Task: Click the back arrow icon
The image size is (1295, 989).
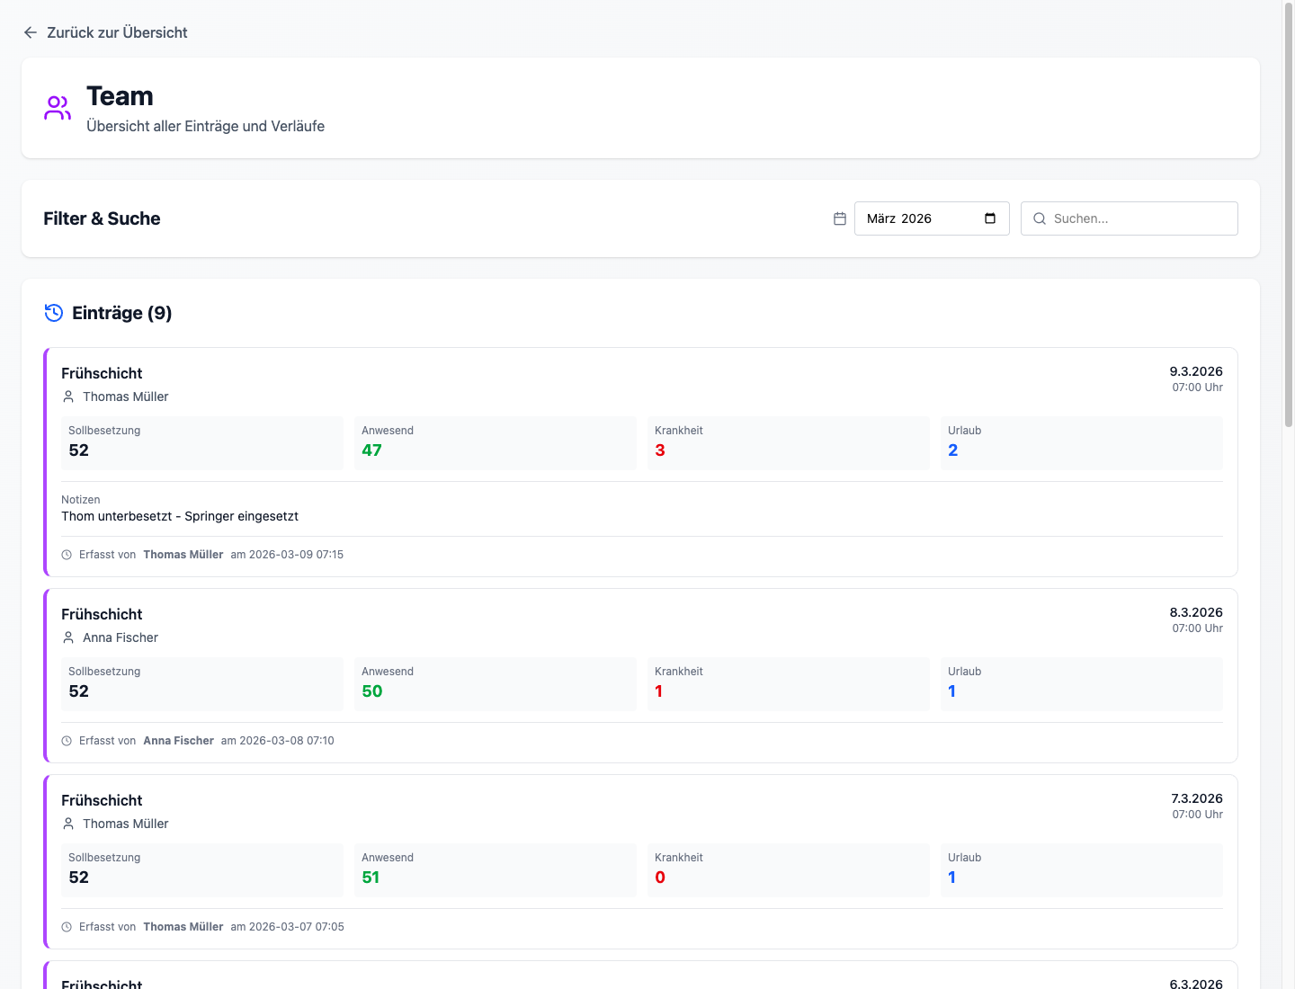Action: [x=31, y=32]
